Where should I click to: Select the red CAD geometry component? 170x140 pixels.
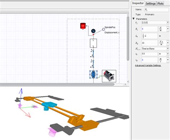(x=83, y=26)
